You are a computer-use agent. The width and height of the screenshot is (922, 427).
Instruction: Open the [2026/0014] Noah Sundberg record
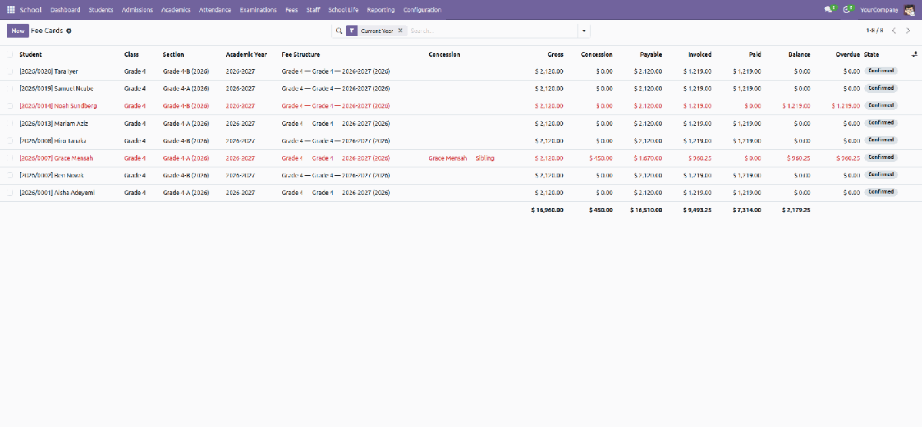(58, 106)
